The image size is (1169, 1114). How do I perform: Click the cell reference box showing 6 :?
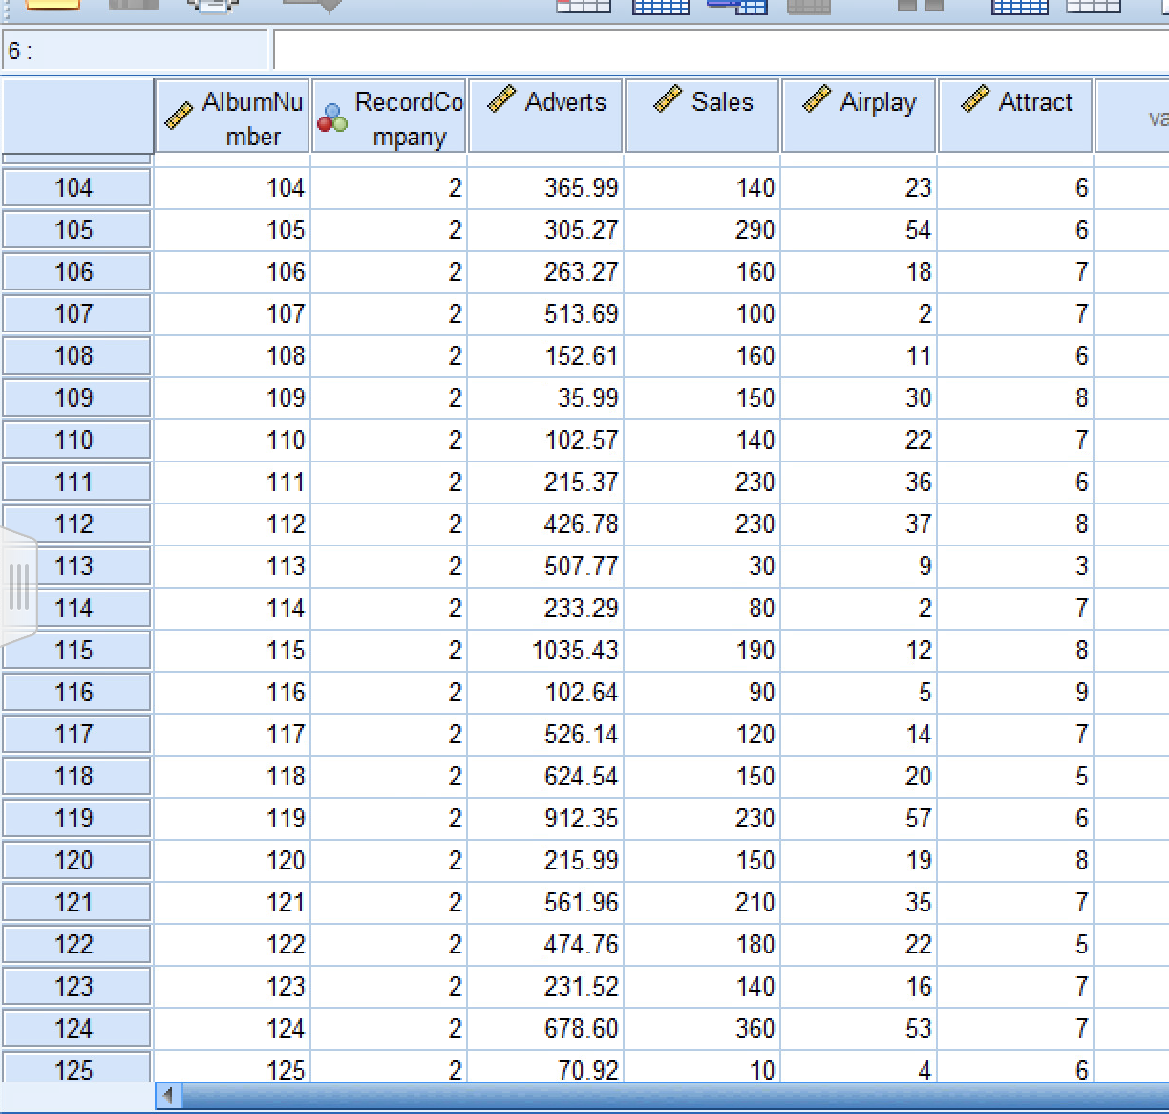tap(136, 51)
